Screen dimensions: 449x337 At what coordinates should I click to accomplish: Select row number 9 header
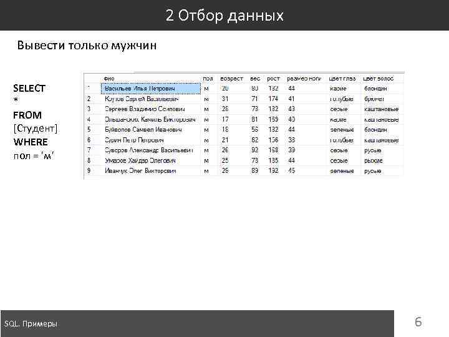(89, 171)
